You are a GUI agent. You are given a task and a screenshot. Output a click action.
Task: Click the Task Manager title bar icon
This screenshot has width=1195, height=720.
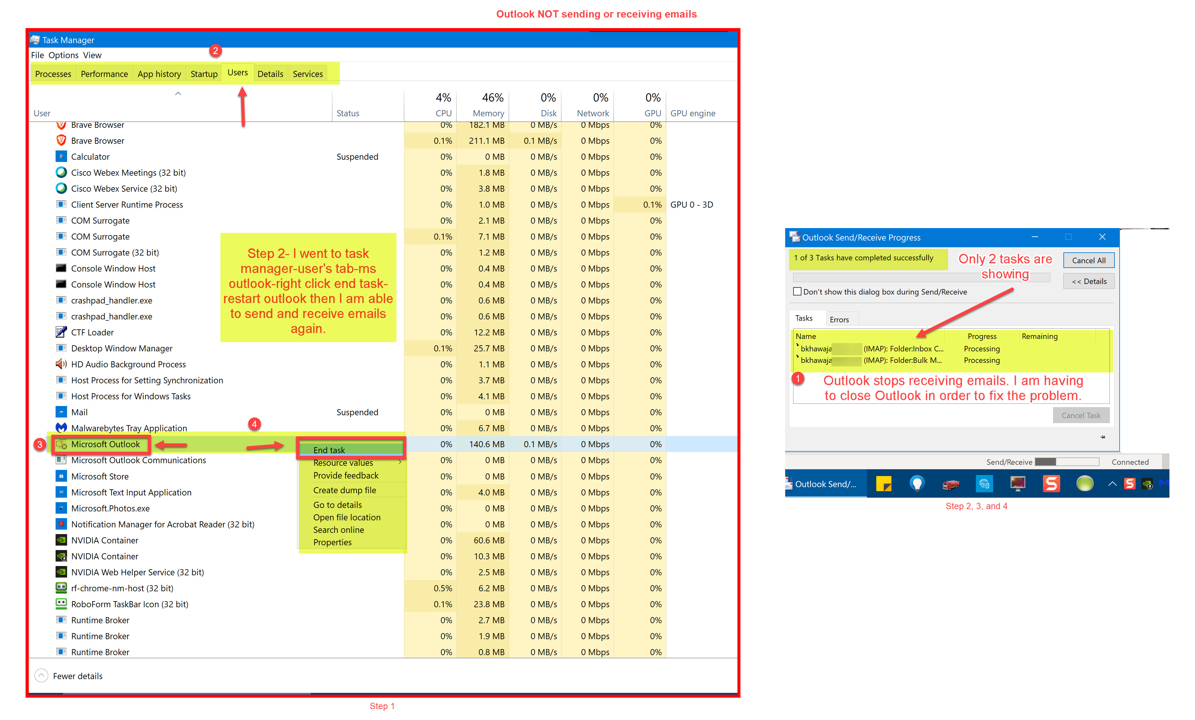[x=35, y=40]
